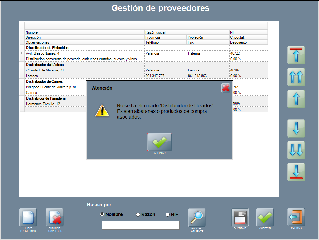Click the bottom toolbar Aceptar checkmark button
Image resolution: width=319 pixels, height=240 pixels.
[265, 218]
